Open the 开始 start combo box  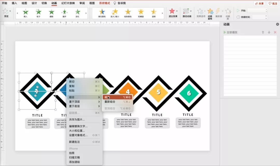coord(257,11)
